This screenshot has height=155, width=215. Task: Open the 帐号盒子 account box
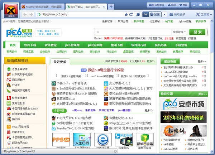(x=177, y=15)
